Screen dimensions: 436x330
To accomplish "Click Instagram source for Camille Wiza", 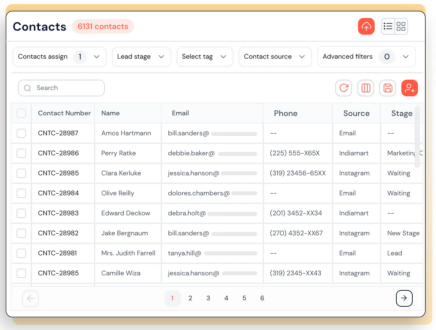I will [354, 273].
